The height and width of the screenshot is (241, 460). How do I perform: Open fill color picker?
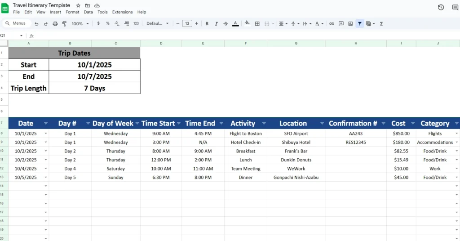click(x=248, y=23)
